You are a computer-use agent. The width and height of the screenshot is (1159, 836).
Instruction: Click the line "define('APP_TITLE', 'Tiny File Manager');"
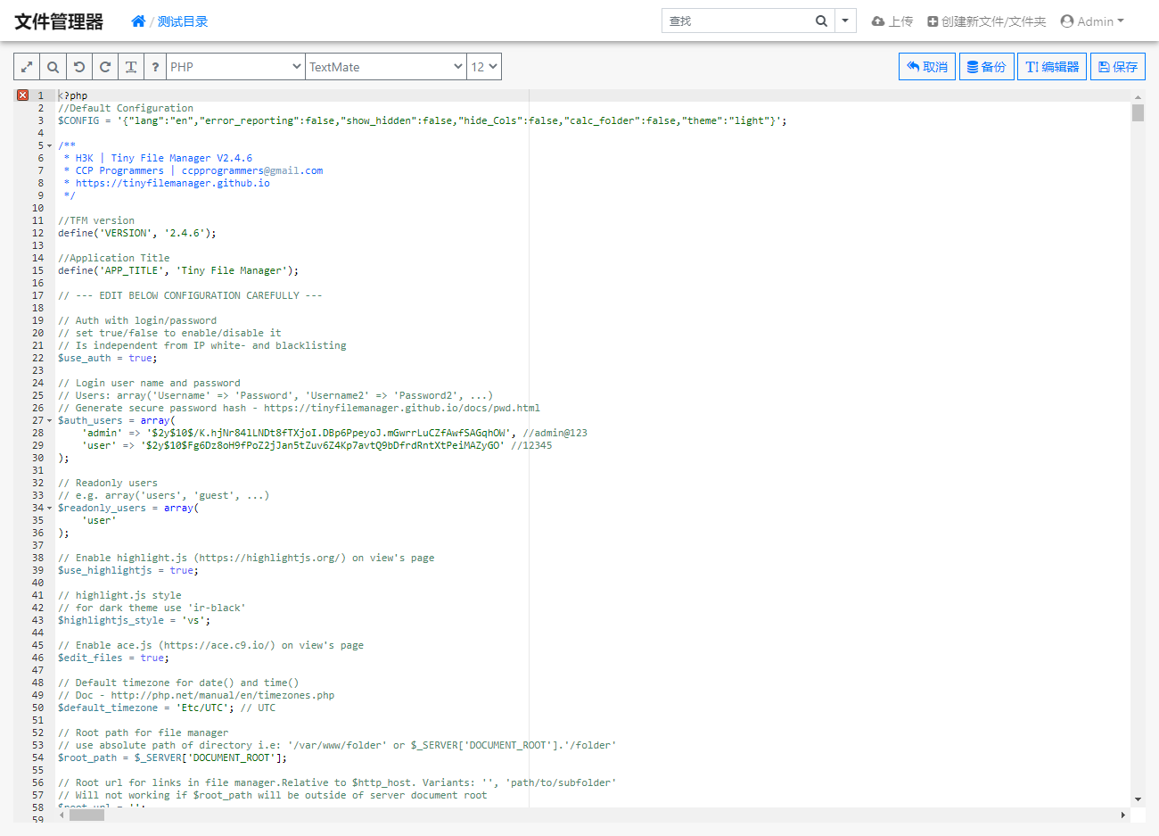pyautogui.click(x=178, y=270)
